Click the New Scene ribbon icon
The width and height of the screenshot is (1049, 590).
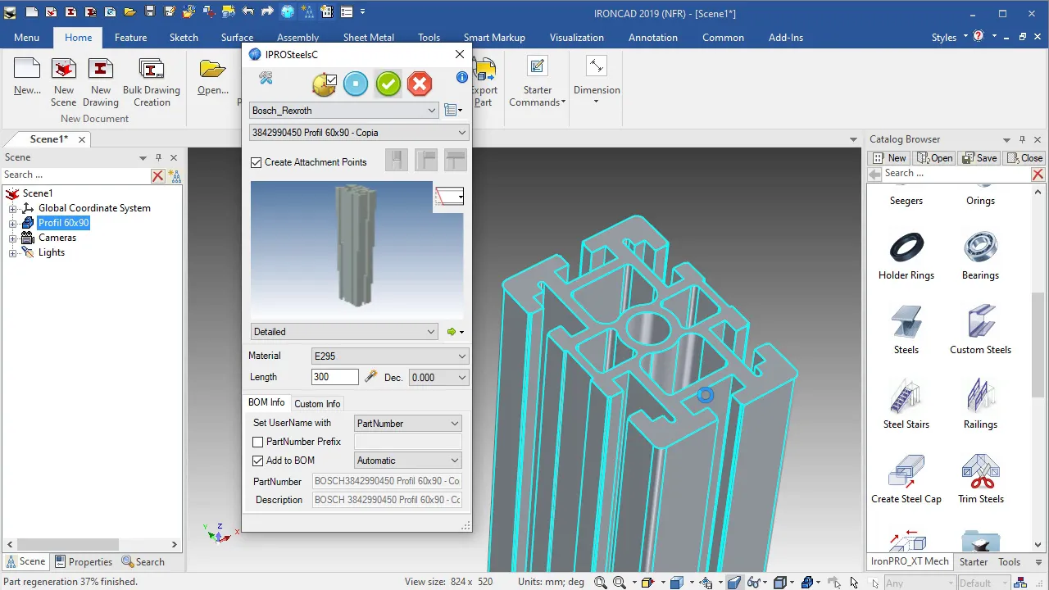(x=64, y=83)
